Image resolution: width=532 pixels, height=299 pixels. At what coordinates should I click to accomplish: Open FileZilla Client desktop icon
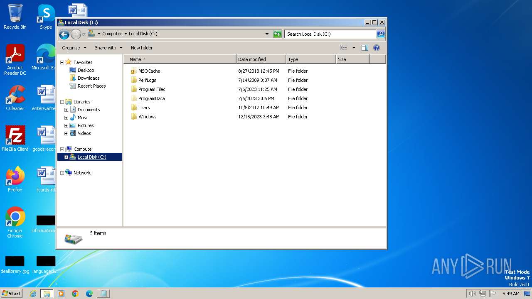coord(15,139)
